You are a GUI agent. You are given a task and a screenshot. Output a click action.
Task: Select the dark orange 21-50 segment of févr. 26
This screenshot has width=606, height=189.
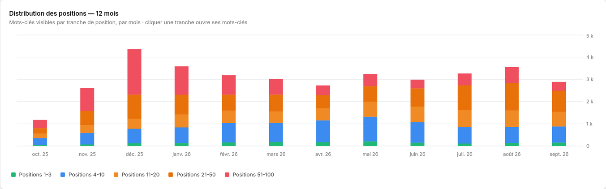pyautogui.click(x=229, y=103)
